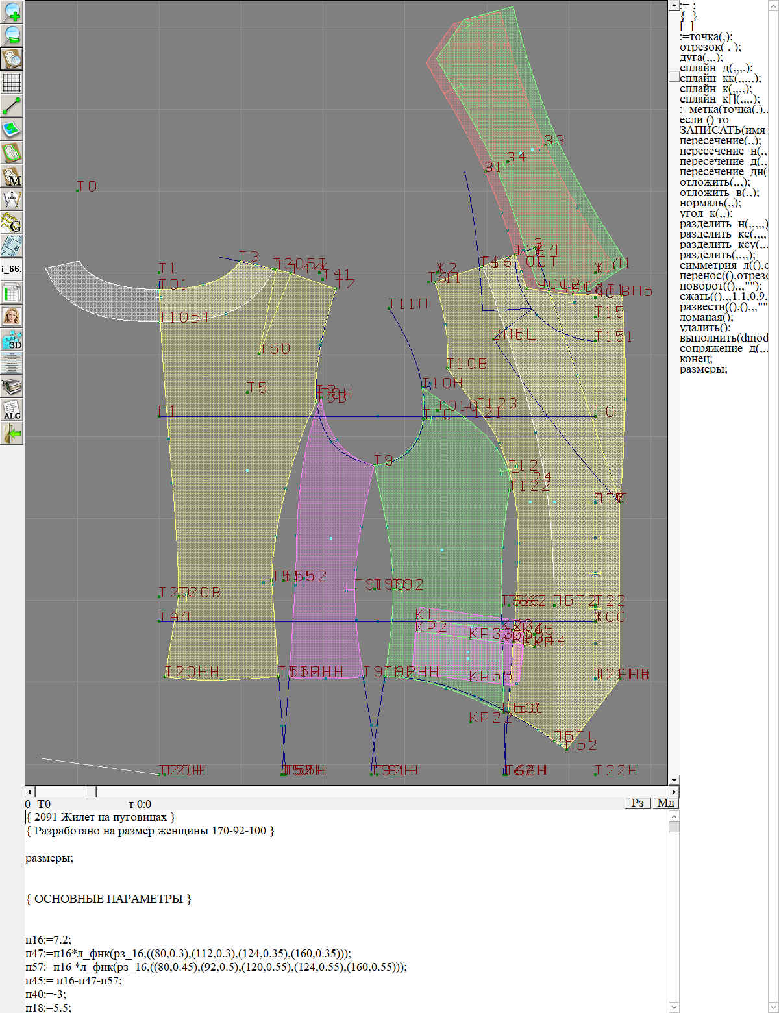Open the measurements table icon
The image size is (779, 1013).
tap(12, 293)
